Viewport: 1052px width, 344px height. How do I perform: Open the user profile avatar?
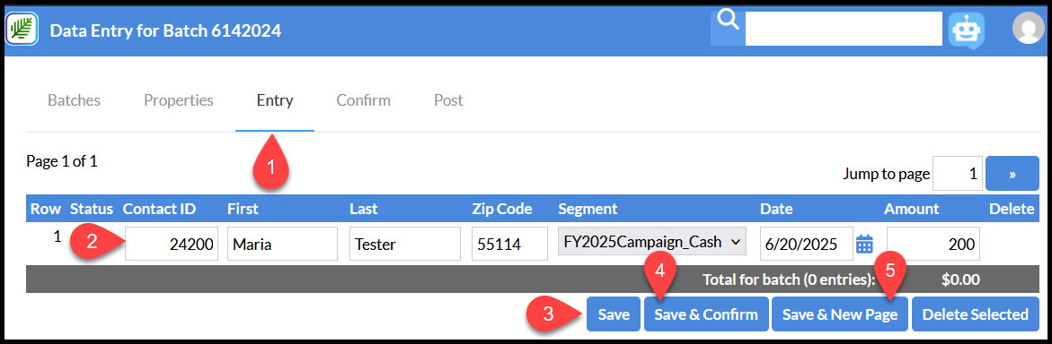click(1028, 29)
